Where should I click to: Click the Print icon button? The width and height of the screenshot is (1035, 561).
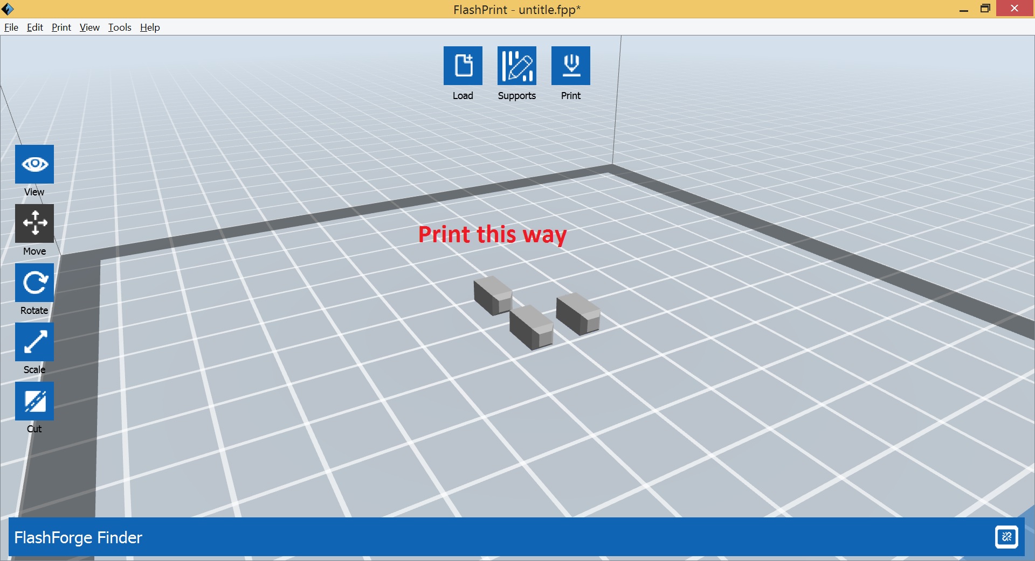point(570,66)
